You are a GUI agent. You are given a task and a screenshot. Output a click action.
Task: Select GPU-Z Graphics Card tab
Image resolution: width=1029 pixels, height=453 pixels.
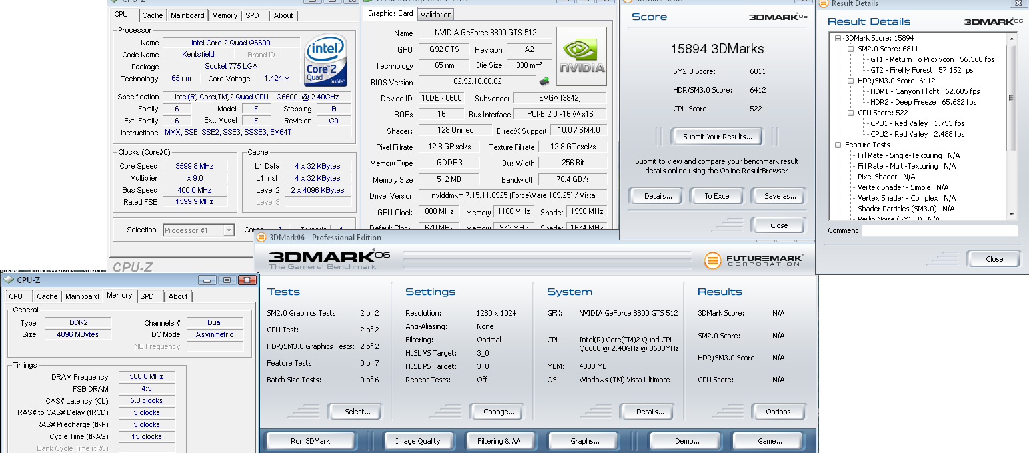click(391, 13)
